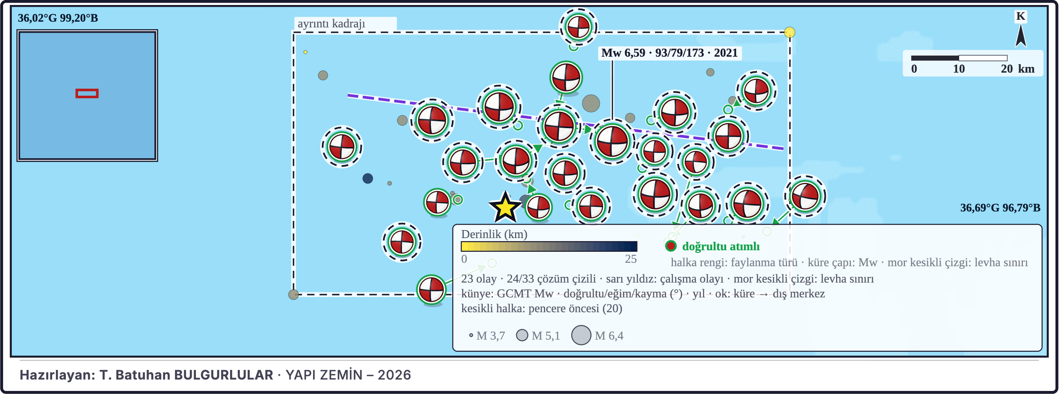Click the M 6,4 legend size circle
The image size is (1059, 394).
[x=581, y=335]
